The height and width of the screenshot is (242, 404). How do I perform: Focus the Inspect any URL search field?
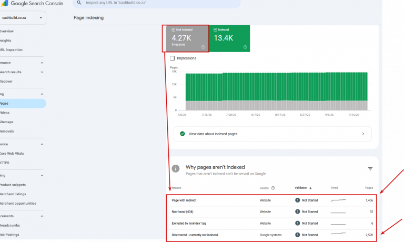point(157,3)
